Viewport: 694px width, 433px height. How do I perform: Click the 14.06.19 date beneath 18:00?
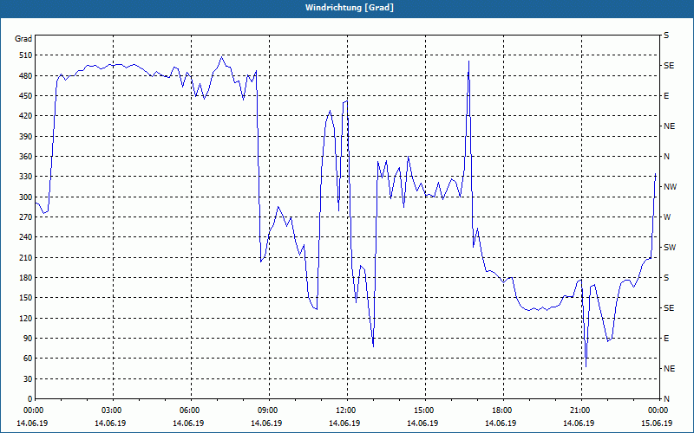(501, 423)
